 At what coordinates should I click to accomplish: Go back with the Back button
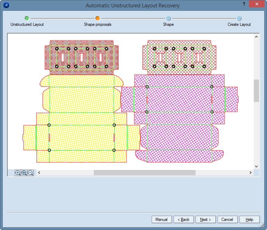[x=183, y=220]
